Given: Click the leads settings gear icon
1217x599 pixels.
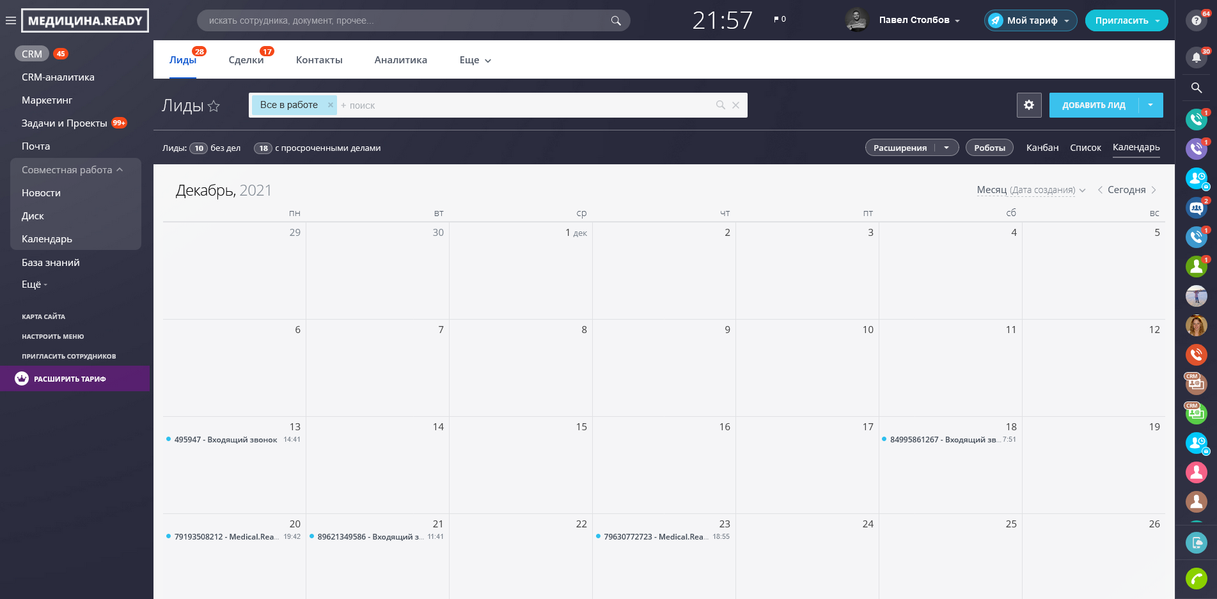Looking at the screenshot, I should click(1029, 105).
